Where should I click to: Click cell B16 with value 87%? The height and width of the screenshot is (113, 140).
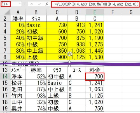tap(36, 89)
